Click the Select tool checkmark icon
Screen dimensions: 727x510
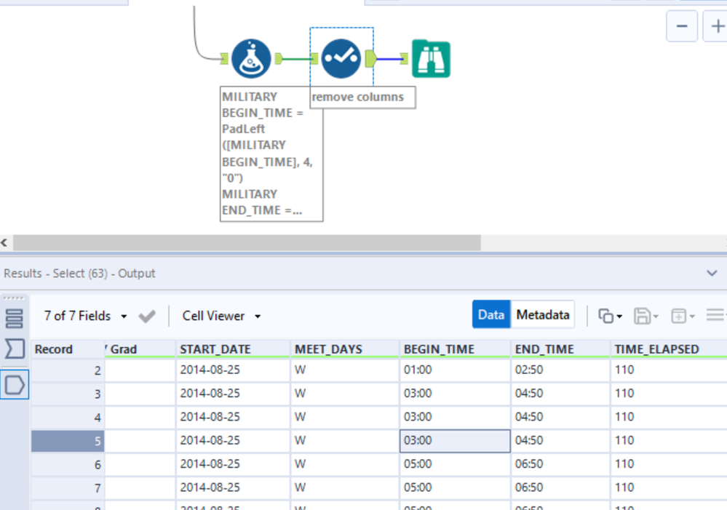341,59
